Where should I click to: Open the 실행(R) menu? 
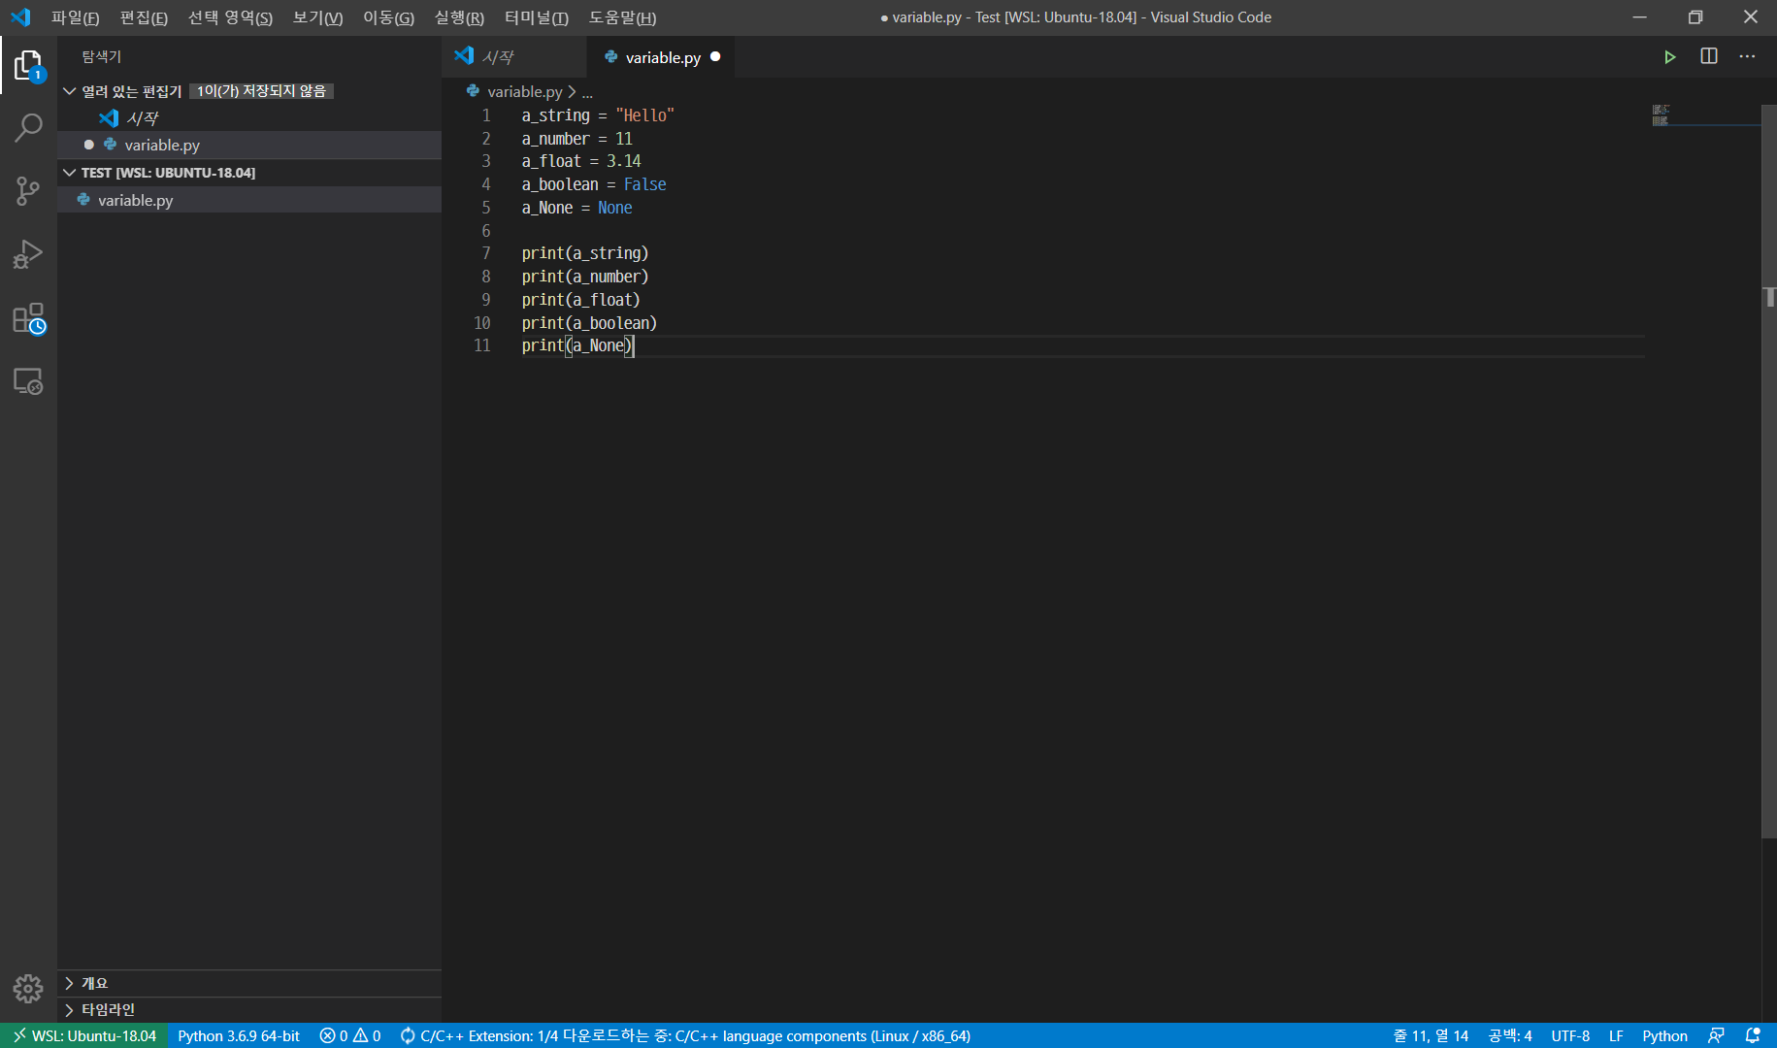pos(459,17)
